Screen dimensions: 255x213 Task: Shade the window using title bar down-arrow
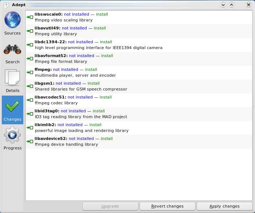(x=223, y=5)
